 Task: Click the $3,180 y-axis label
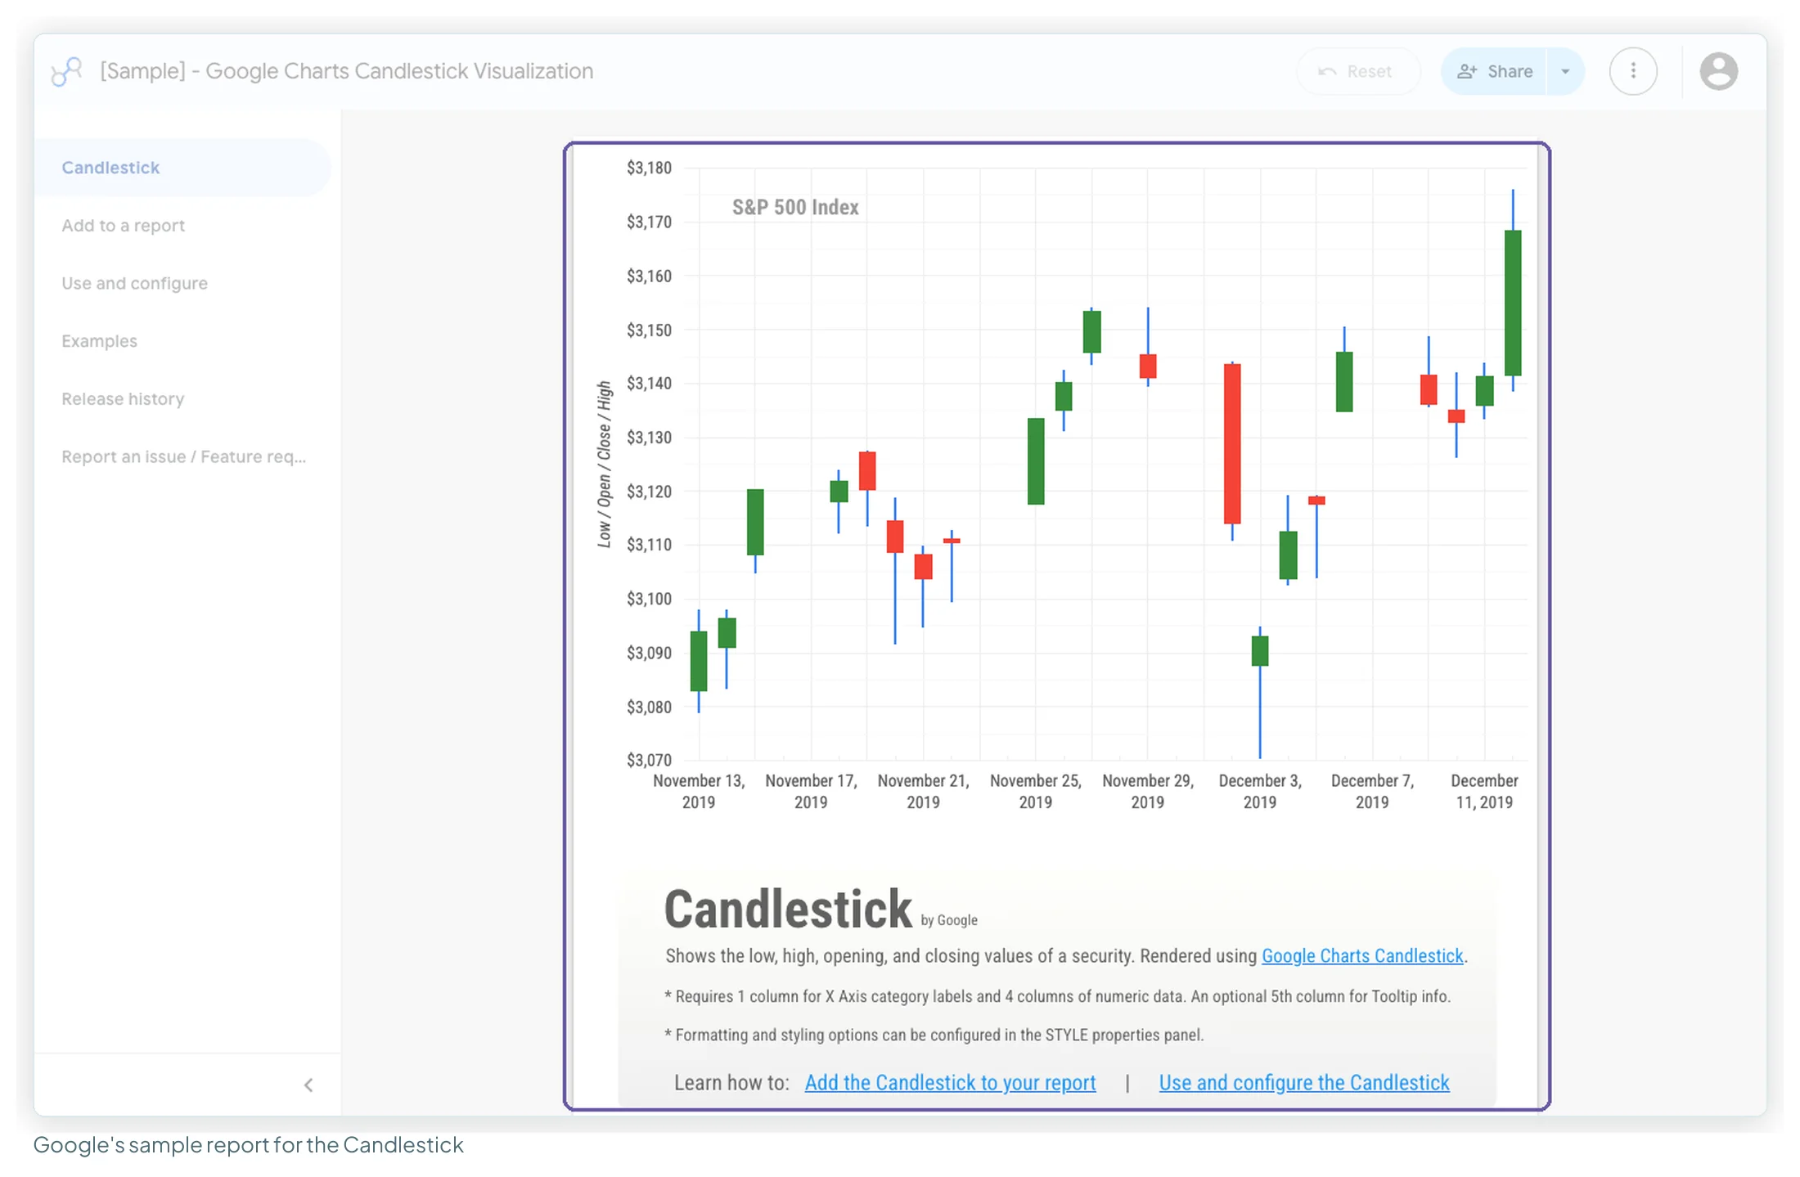[649, 168]
